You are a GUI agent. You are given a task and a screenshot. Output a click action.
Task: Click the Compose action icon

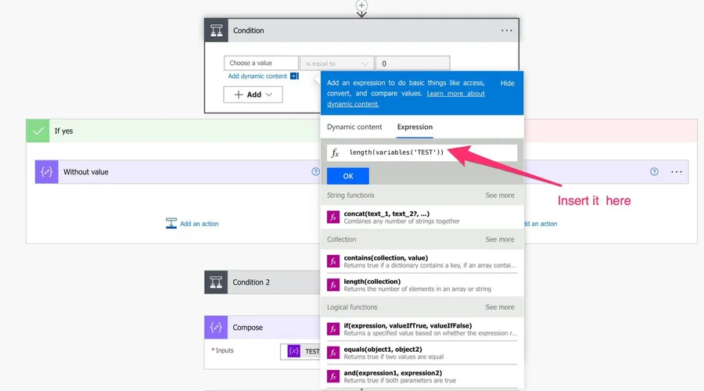point(217,328)
